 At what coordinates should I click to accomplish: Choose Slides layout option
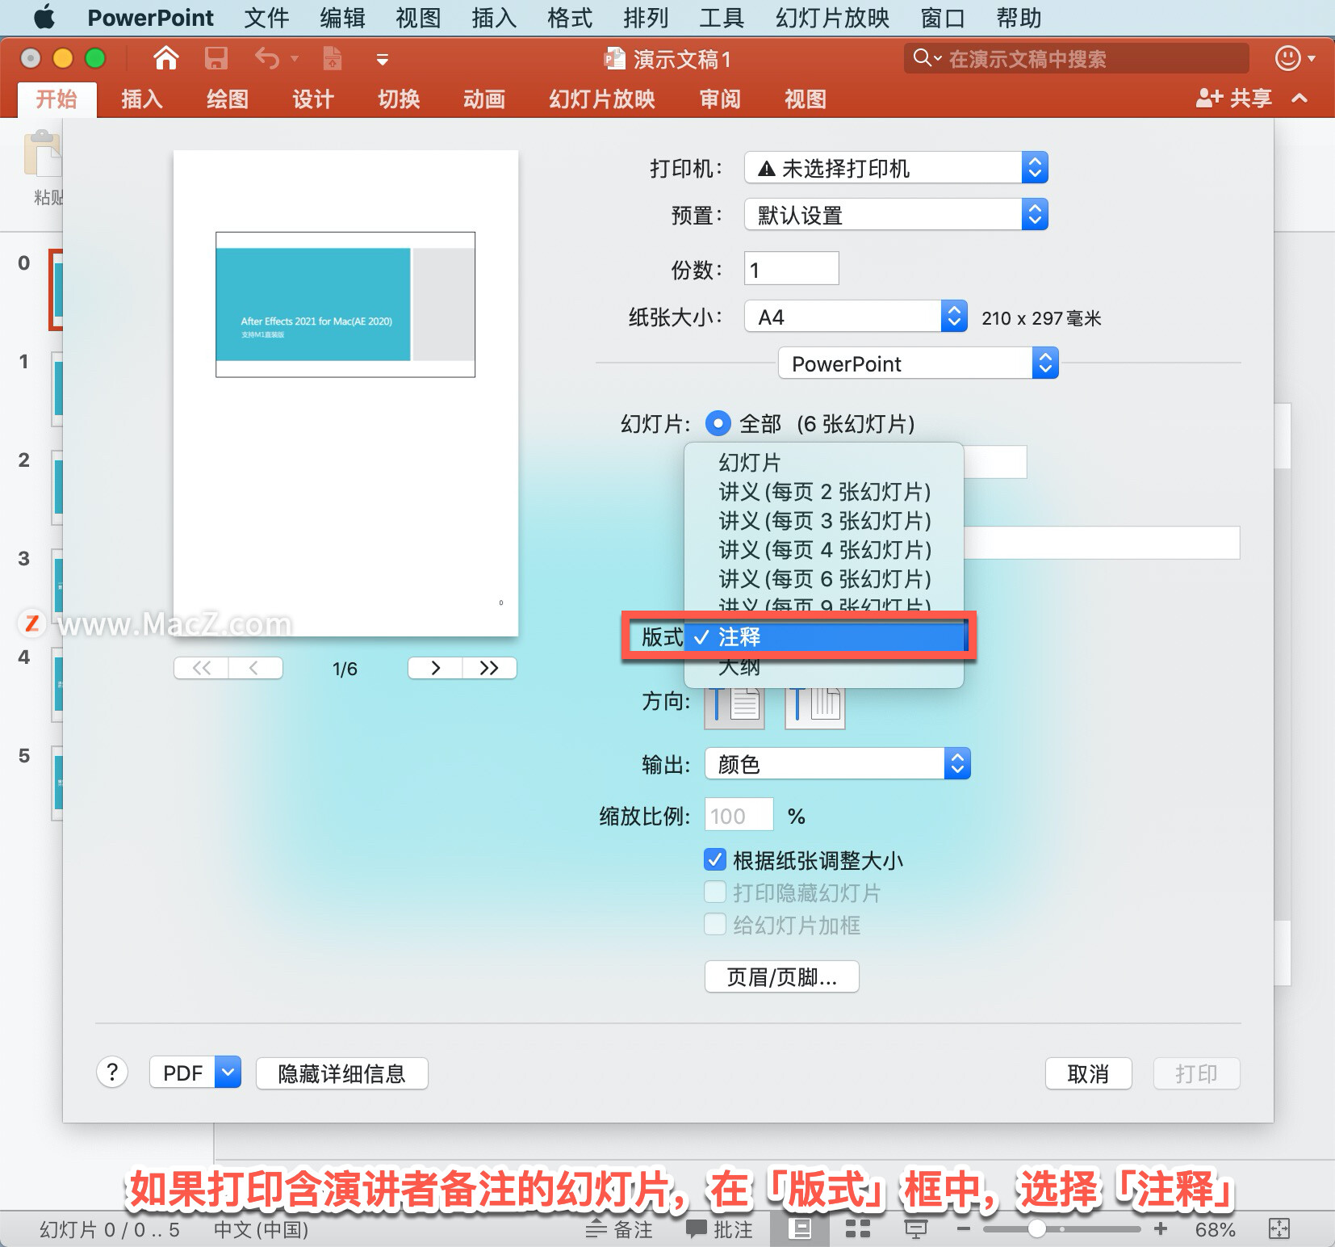[823, 463]
